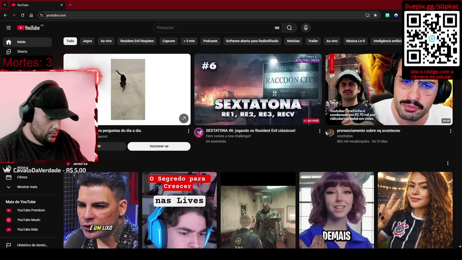Open site information icon beside URL
The height and width of the screenshot is (260, 462).
click(x=42, y=15)
